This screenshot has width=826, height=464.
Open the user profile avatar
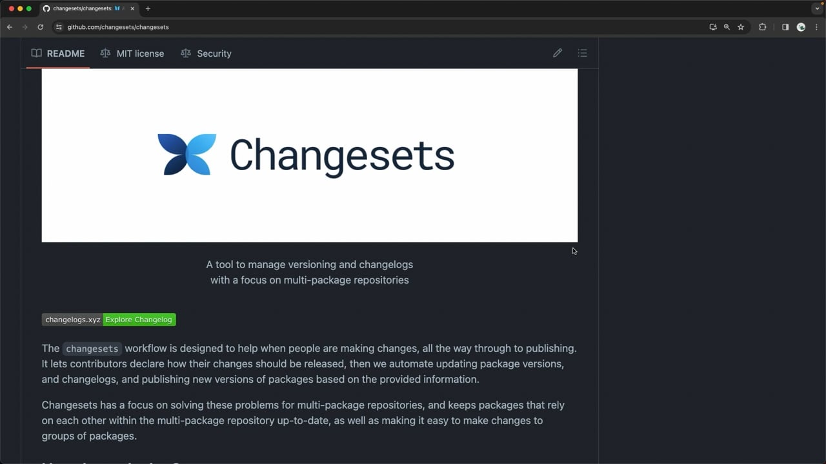[801, 27]
